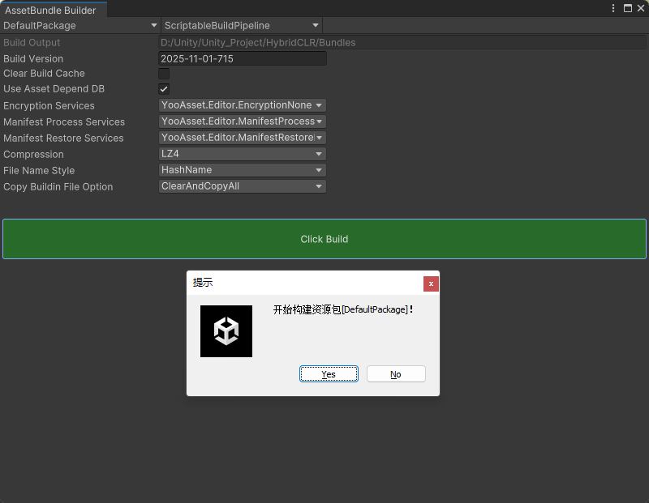The image size is (649, 503).
Task: Close the AssetBundle Builder panel
Action: pos(641,8)
